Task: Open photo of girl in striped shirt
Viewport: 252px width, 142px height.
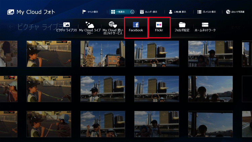Action: click(x=9, y=89)
